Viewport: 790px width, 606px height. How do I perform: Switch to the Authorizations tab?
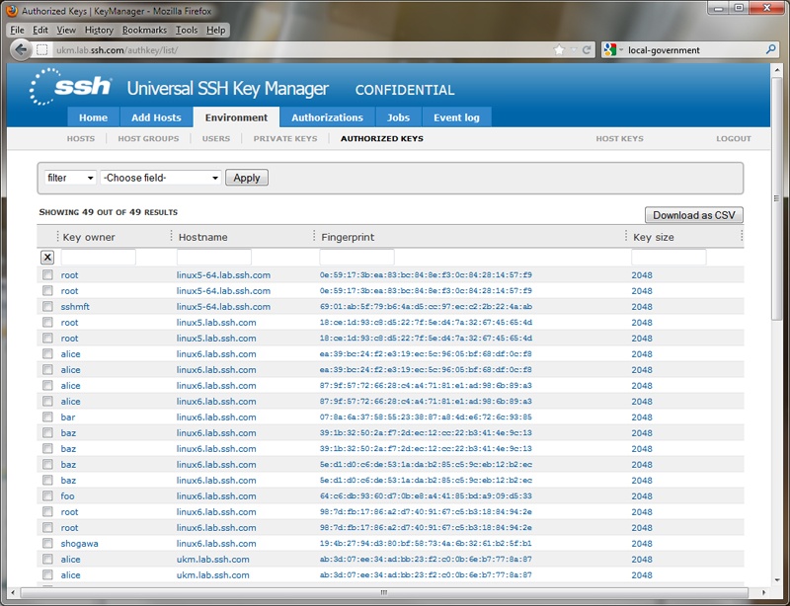(x=327, y=117)
